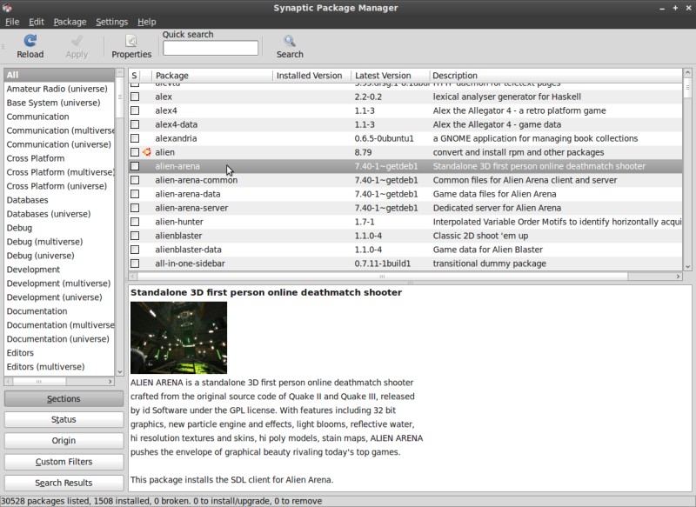Click the Reload toolbar icon

pyautogui.click(x=30, y=41)
